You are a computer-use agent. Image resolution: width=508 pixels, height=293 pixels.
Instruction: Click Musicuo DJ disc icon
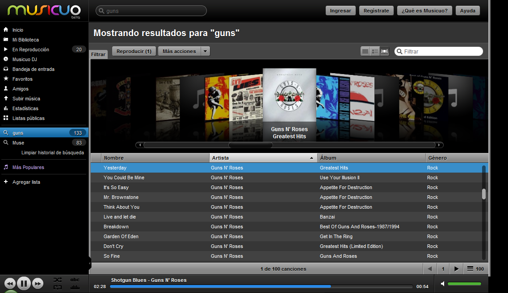click(6, 59)
